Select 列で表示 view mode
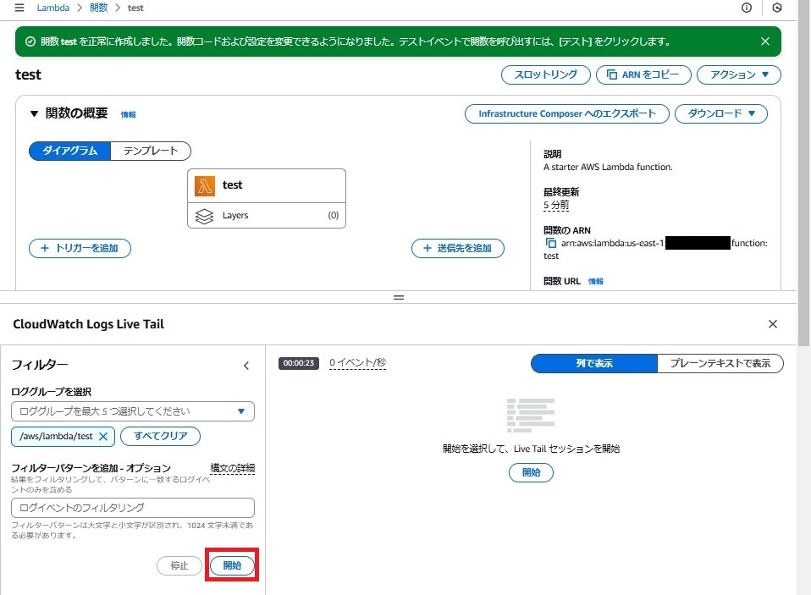The width and height of the screenshot is (811, 595). coord(594,363)
